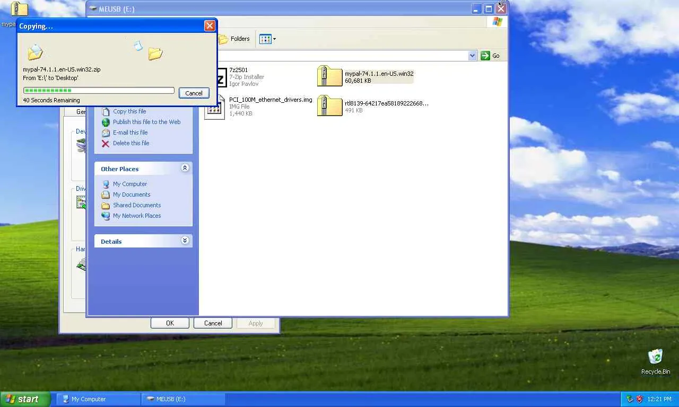This screenshot has height=407, width=679.
Task: Click OK in the properties dialog
Action: (170, 323)
